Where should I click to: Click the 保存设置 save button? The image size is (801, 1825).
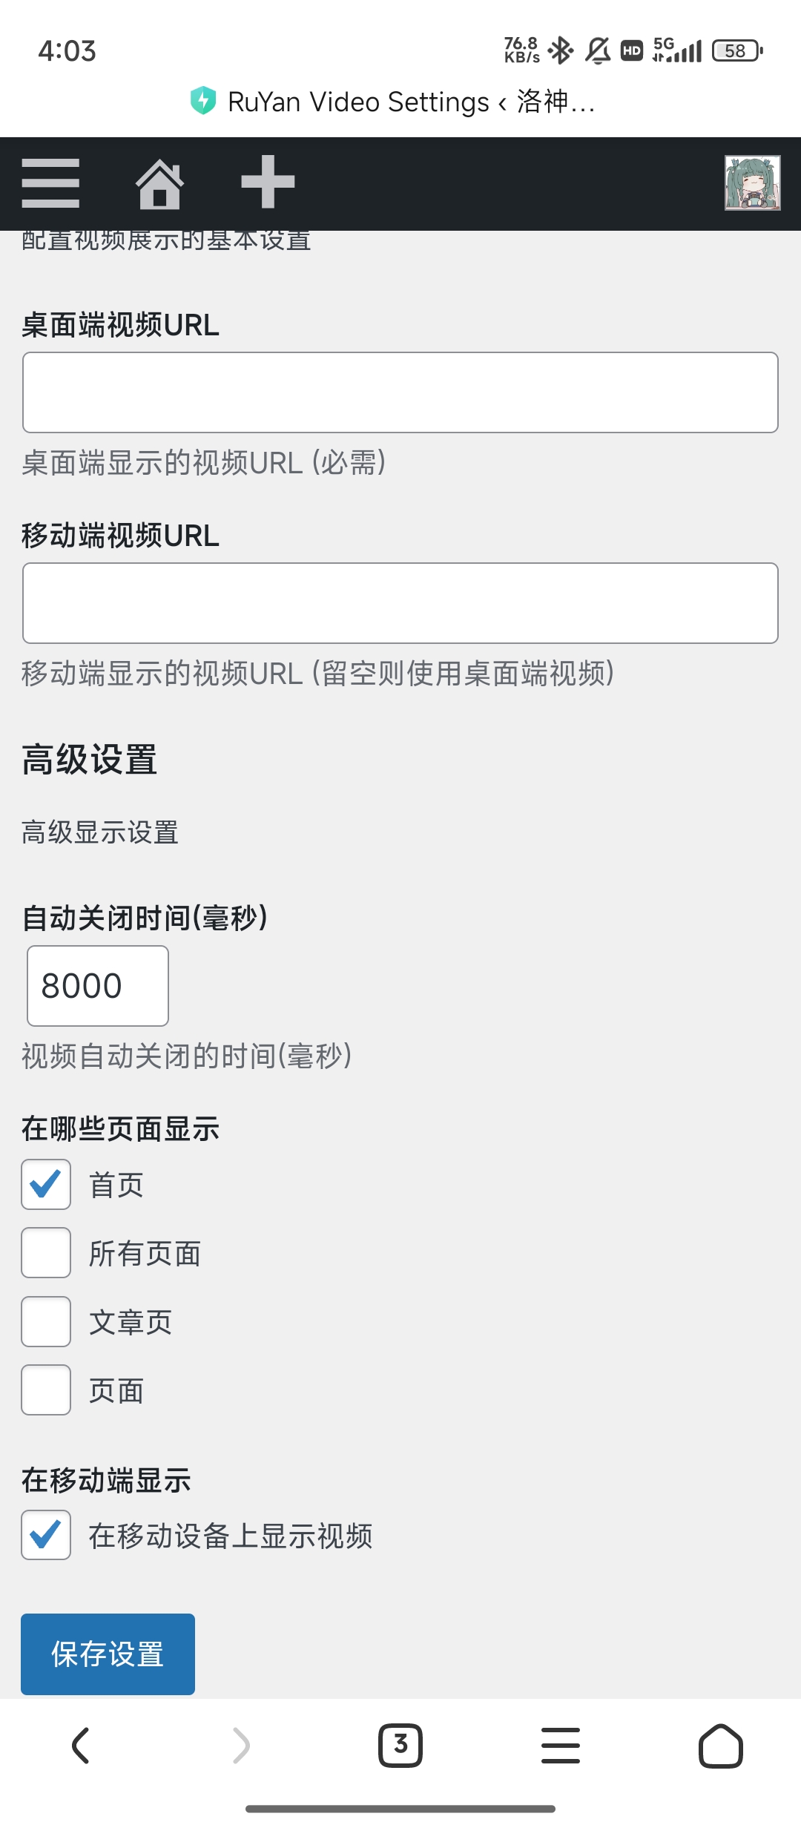[107, 1653]
